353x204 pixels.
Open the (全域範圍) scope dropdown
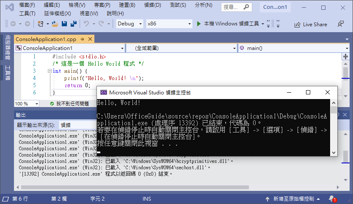click(x=182, y=48)
